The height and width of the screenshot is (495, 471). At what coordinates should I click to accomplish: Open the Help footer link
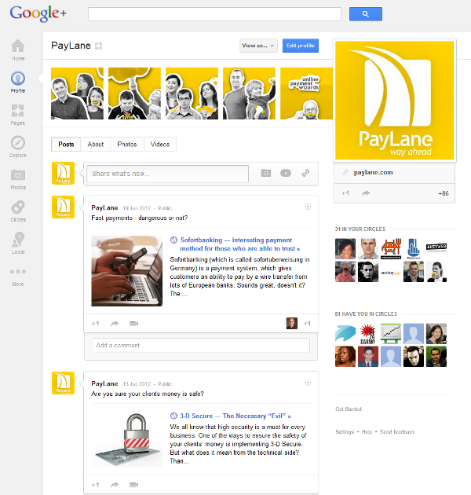367,431
